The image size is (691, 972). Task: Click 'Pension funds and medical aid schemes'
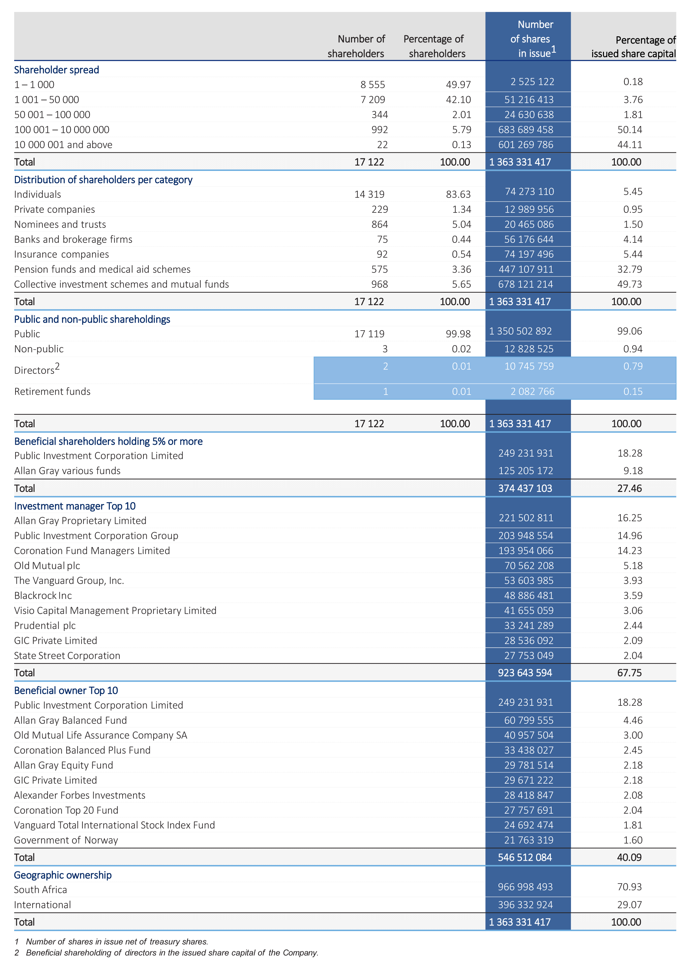(102, 270)
